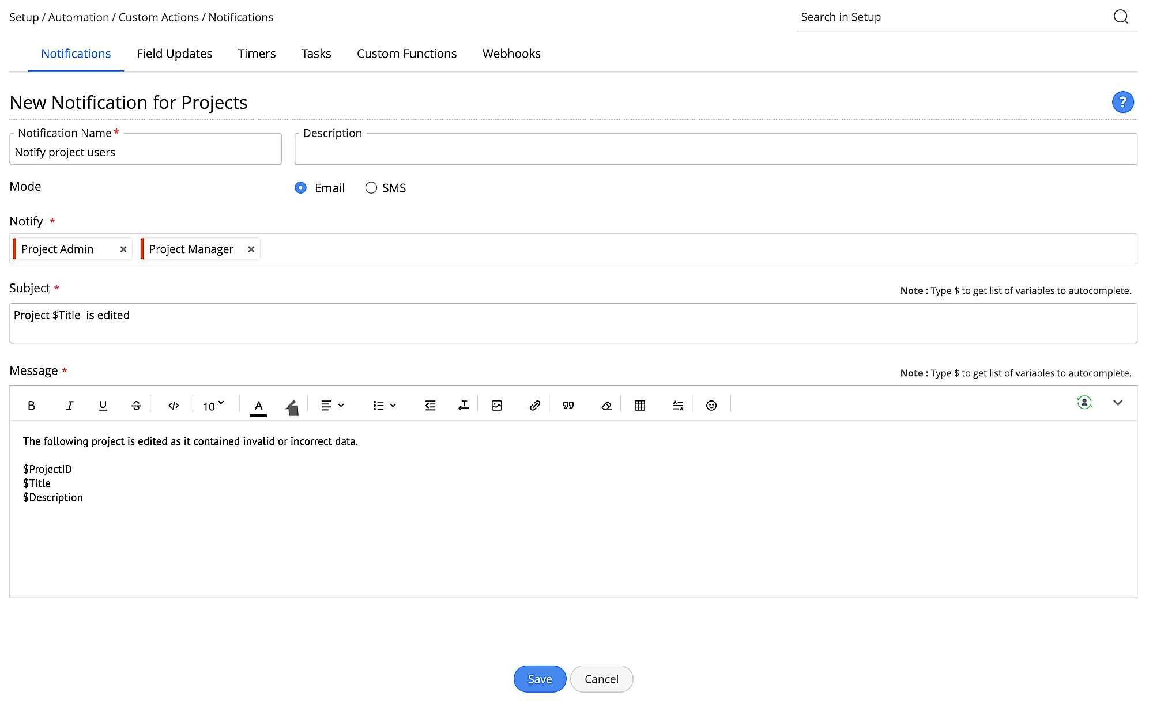Apply italic formatting to message text
The image size is (1153, 707).
tap(70, 406)
